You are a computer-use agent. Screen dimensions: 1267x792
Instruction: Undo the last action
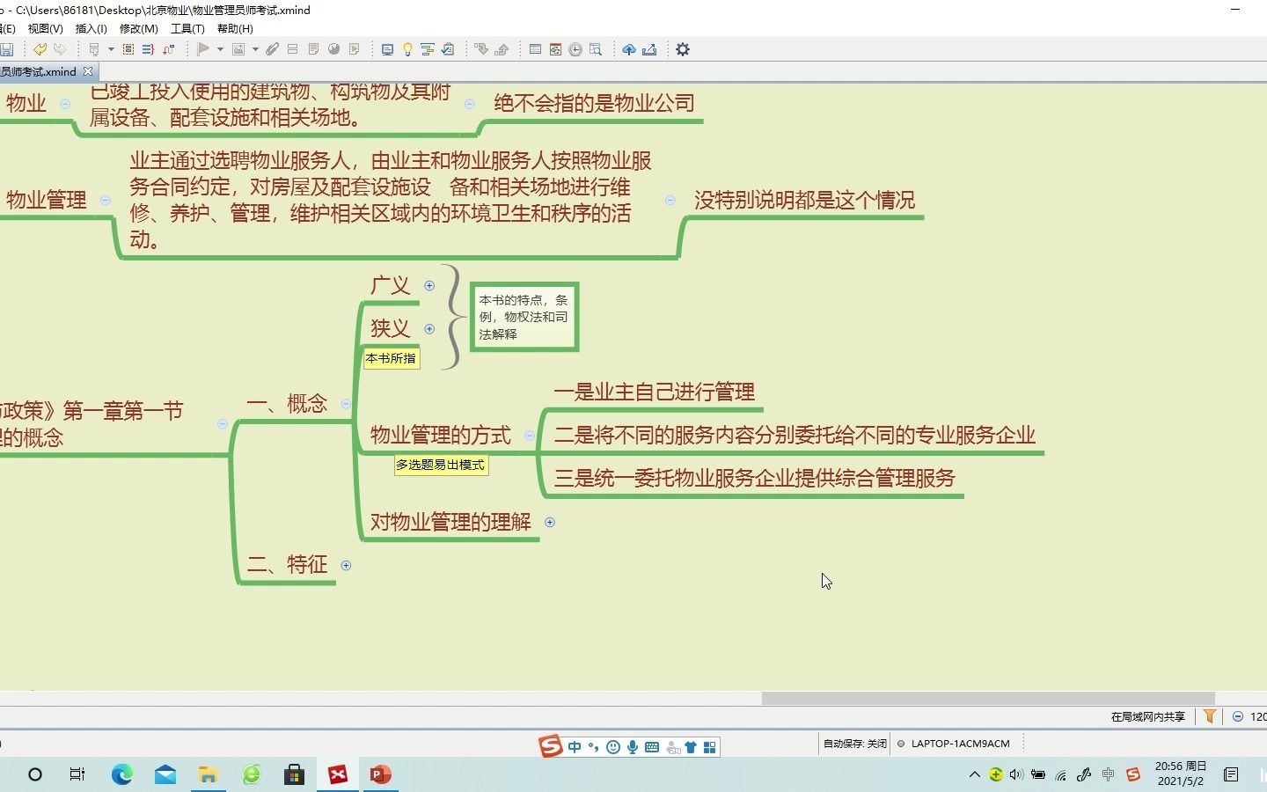(40, 49)
